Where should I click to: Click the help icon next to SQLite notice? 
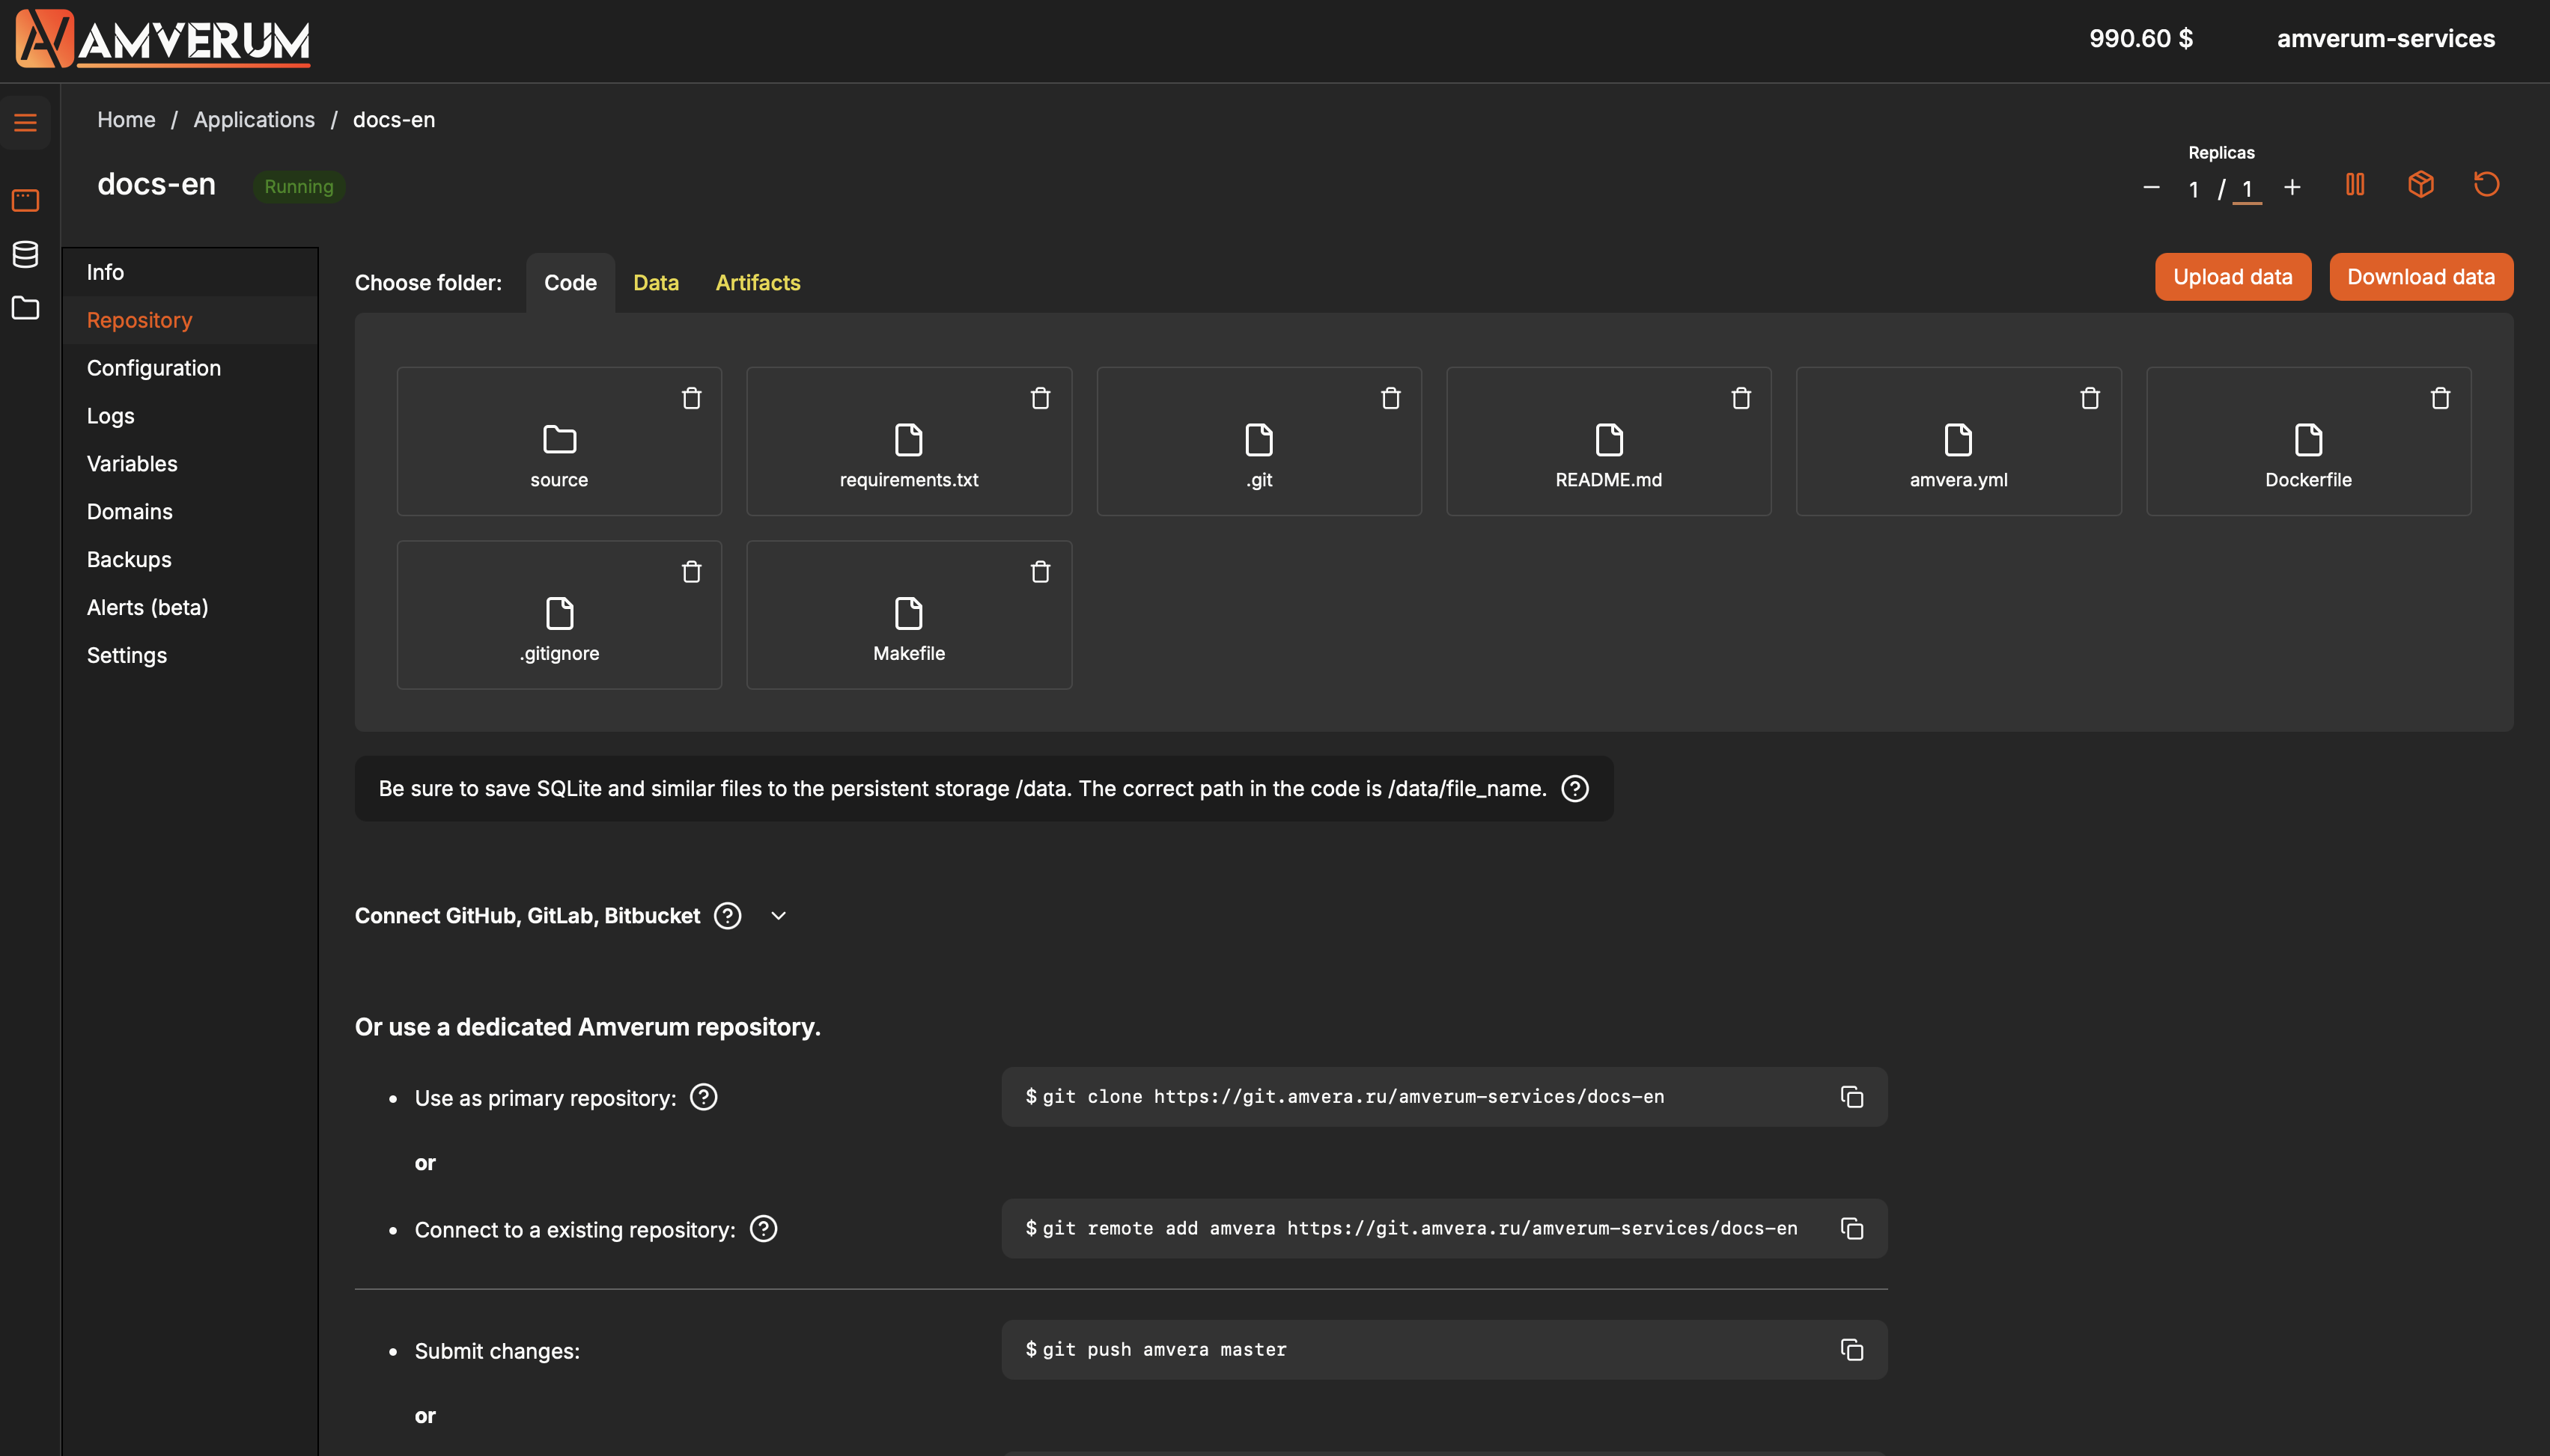tap(1574, 789)
